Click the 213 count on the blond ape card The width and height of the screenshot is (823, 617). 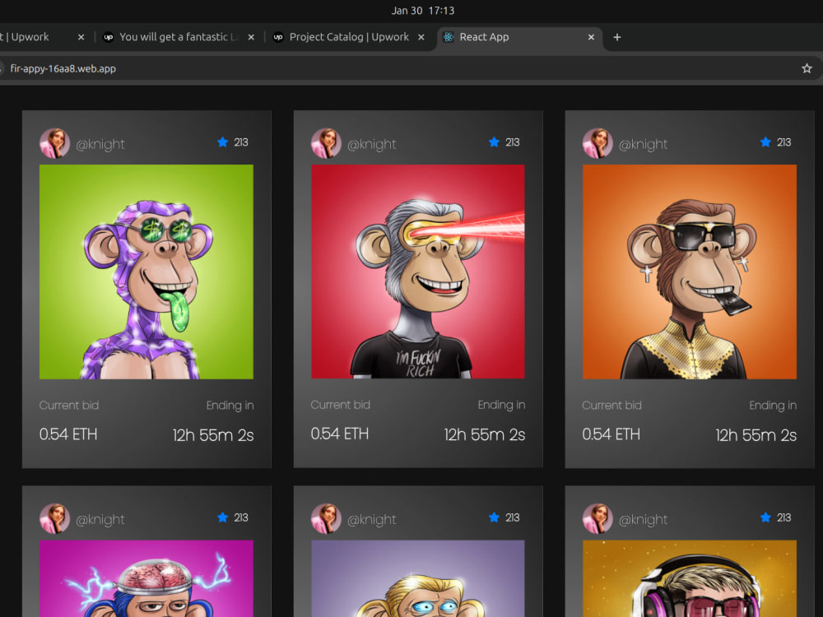tap(512, 517)
